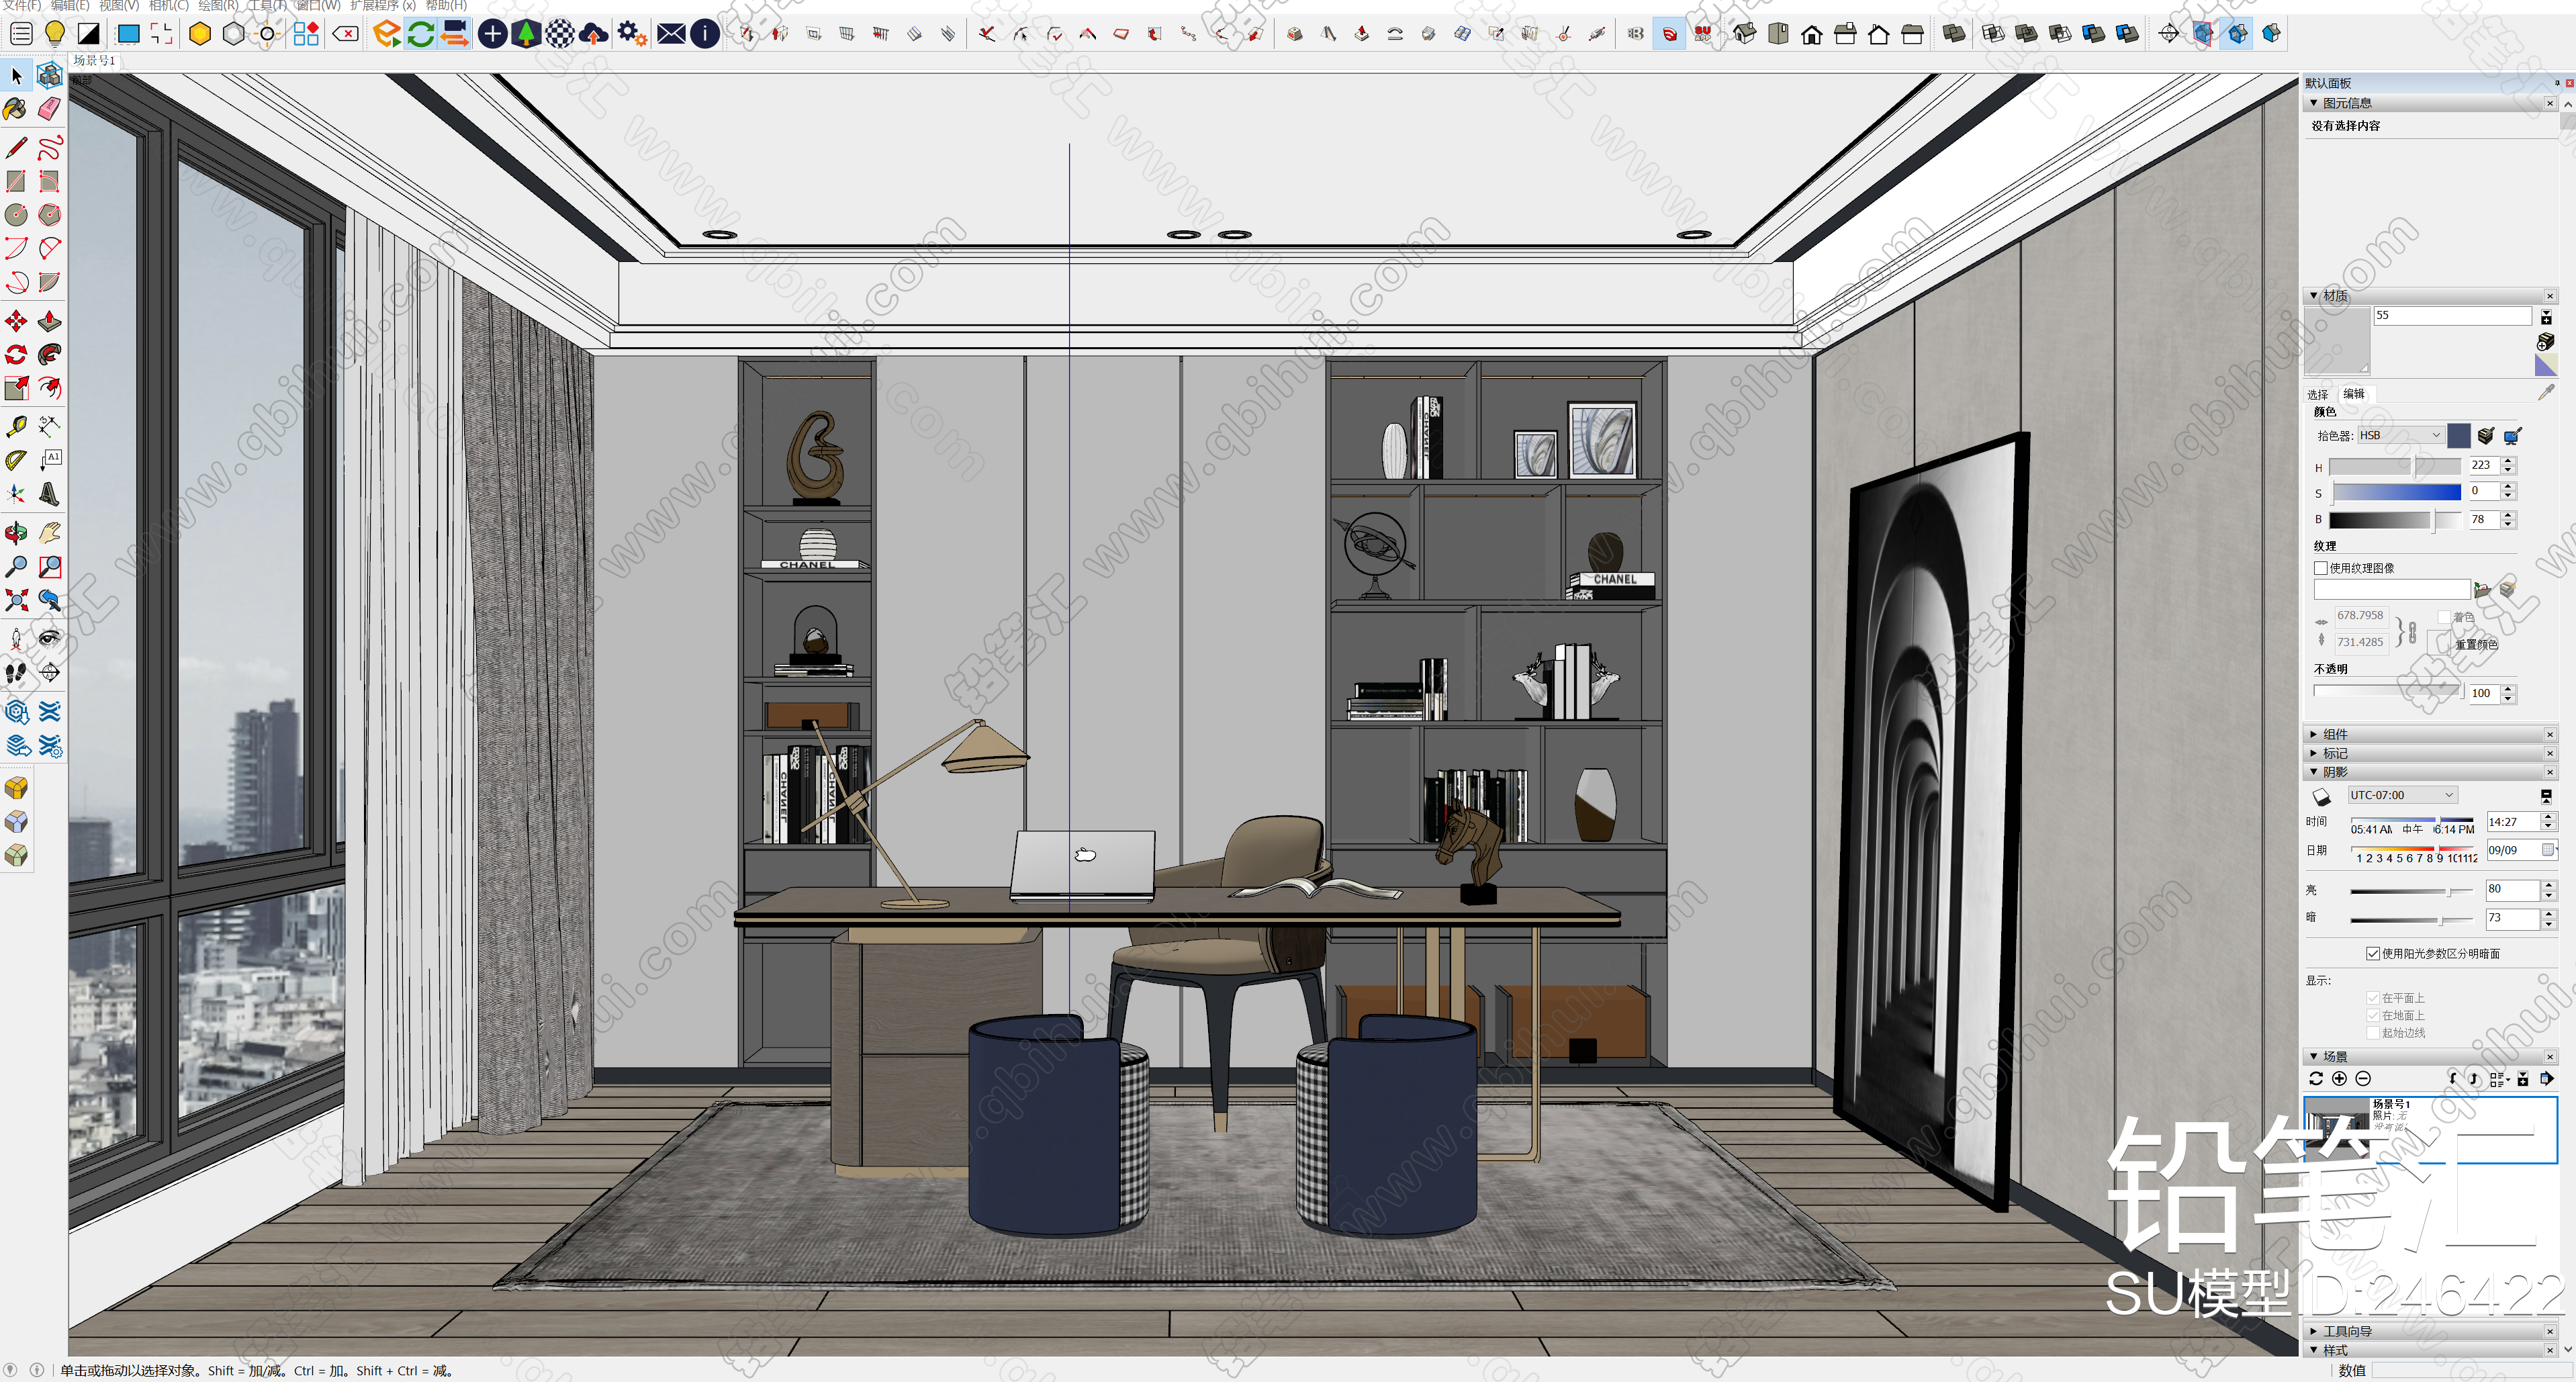This screenshot has height=1382, width=2576.
Task: Click the 场景号1 scene tab
Action: click(x=94, y=60)
